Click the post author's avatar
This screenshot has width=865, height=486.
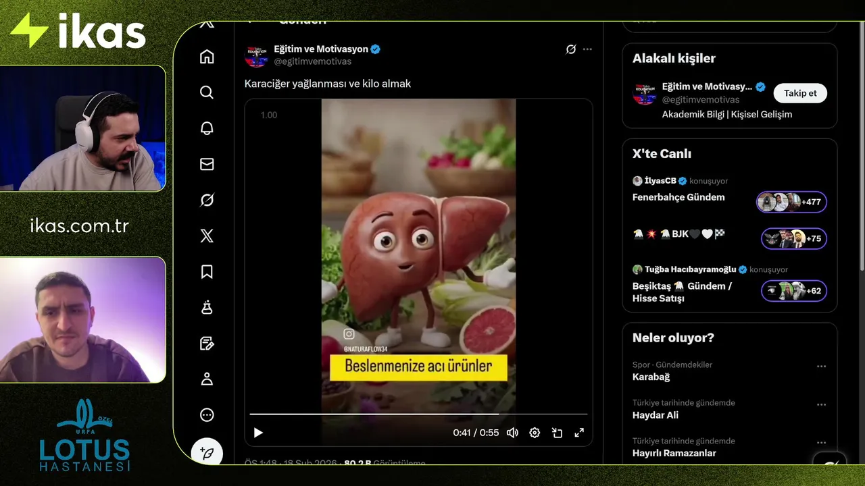pos(256,55)
